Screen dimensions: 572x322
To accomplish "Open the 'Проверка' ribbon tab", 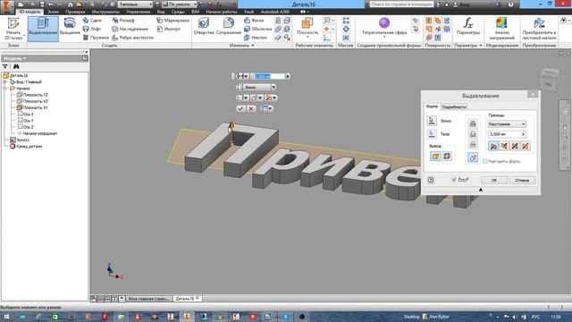I will tap(75, 12).
